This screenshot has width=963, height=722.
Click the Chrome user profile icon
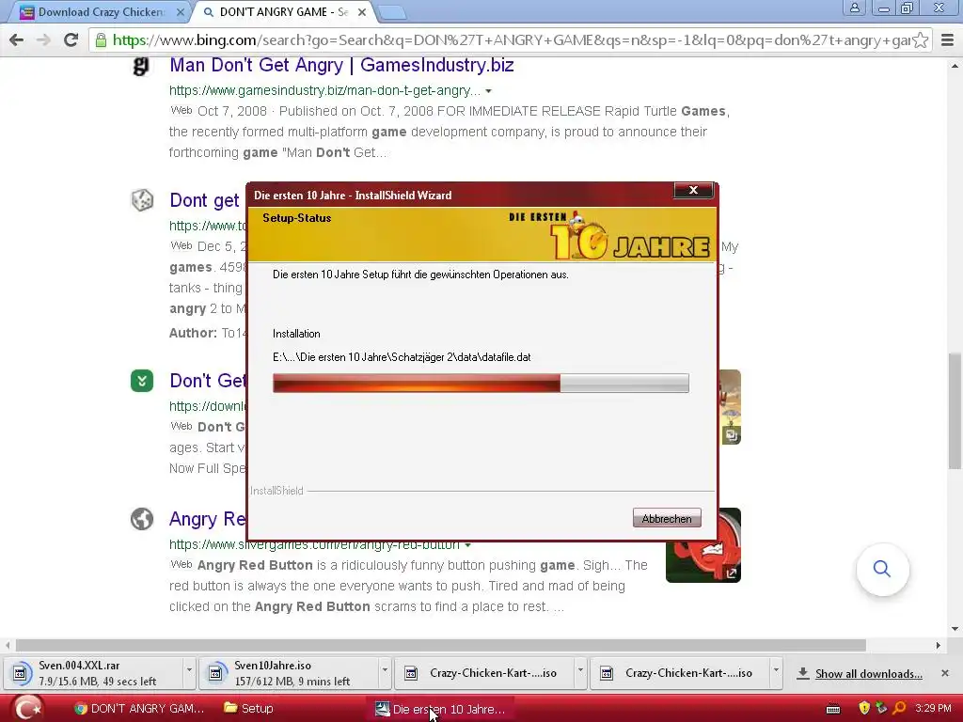[854, 8]
